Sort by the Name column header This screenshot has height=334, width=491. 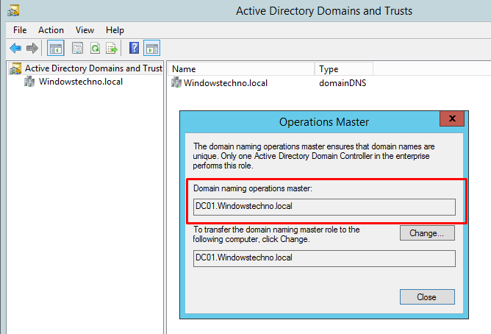241,69
